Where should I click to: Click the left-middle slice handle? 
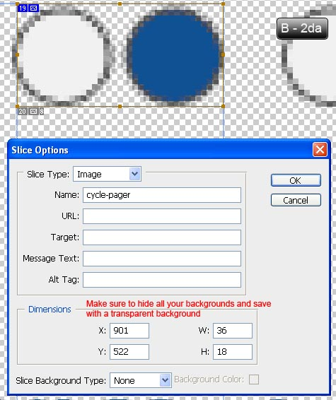(18, 54)
